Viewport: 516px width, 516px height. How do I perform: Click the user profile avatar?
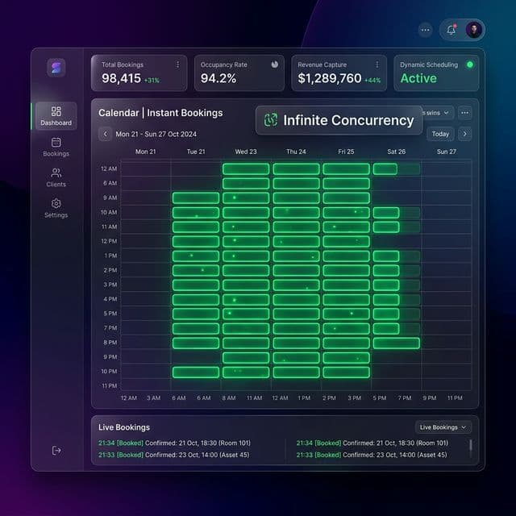(474, 30)
